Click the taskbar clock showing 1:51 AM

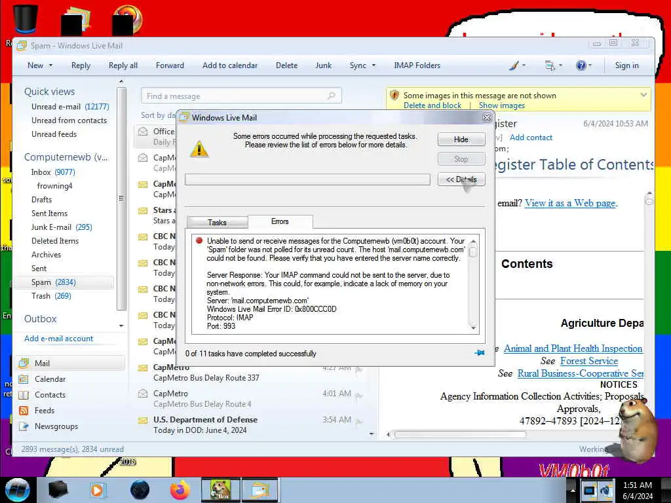pyautogui.click(x=638, y=490)
